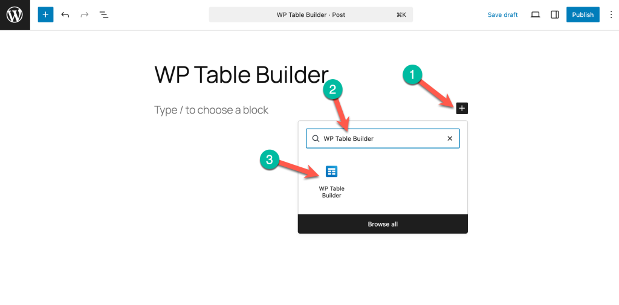
Task: Undo the last change
Action: pyautogui.click(x=65, y=14)
